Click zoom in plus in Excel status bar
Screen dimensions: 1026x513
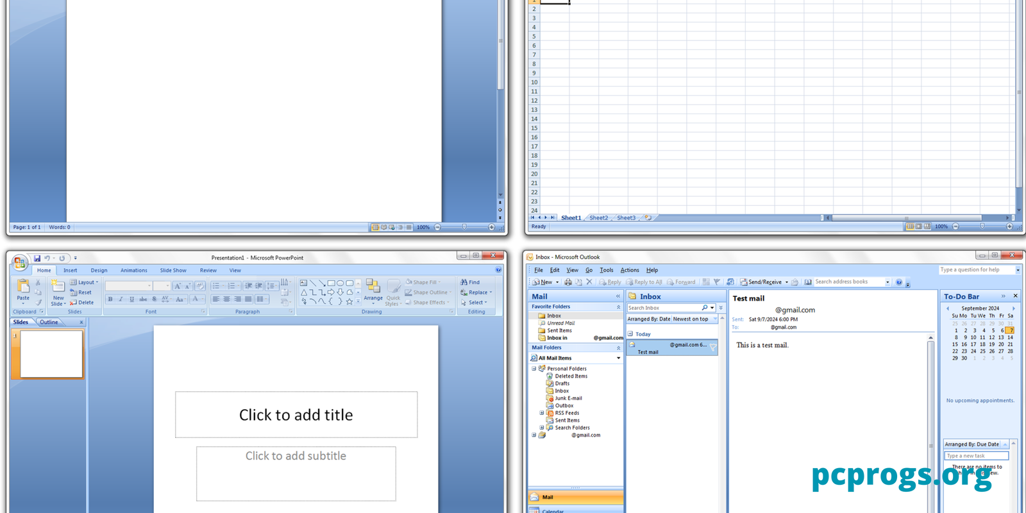click(x=1009, y=226)
